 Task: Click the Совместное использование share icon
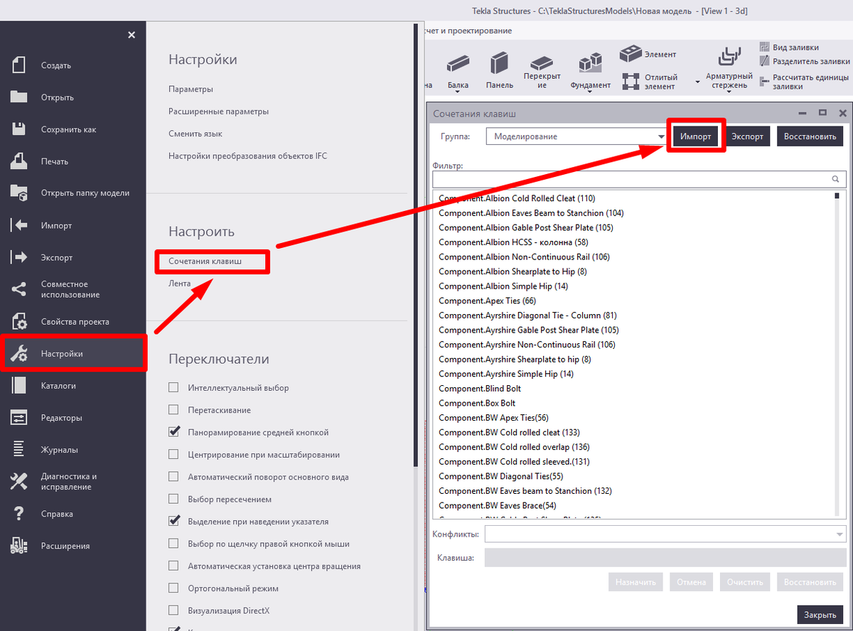[x=18, y=289]
